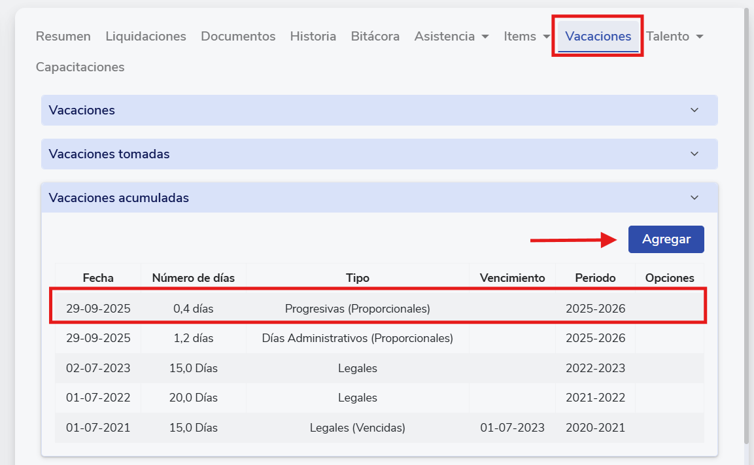Open the Resumen tab
Viewport: 754px width, 465px height.
tap(63, 37)
